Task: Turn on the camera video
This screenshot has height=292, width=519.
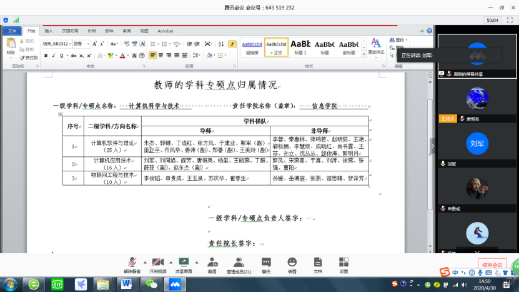Action: [x=158, y=263]
